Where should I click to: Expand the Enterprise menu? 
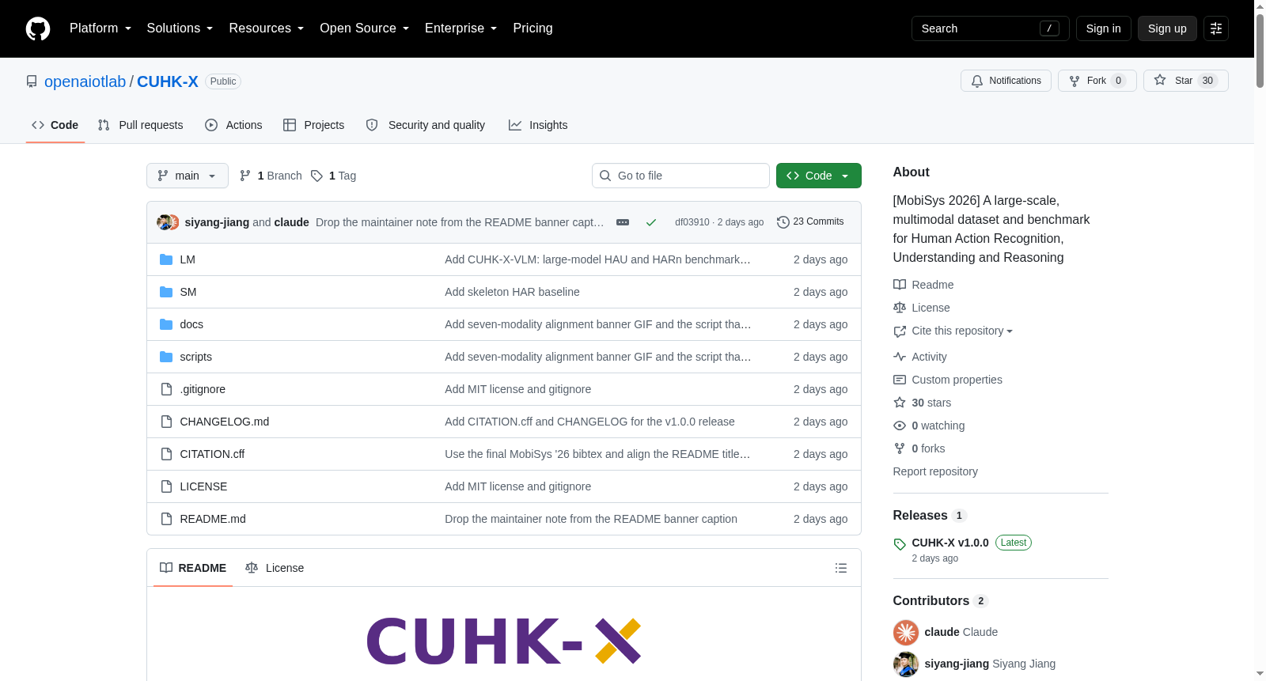coord(461,28)
